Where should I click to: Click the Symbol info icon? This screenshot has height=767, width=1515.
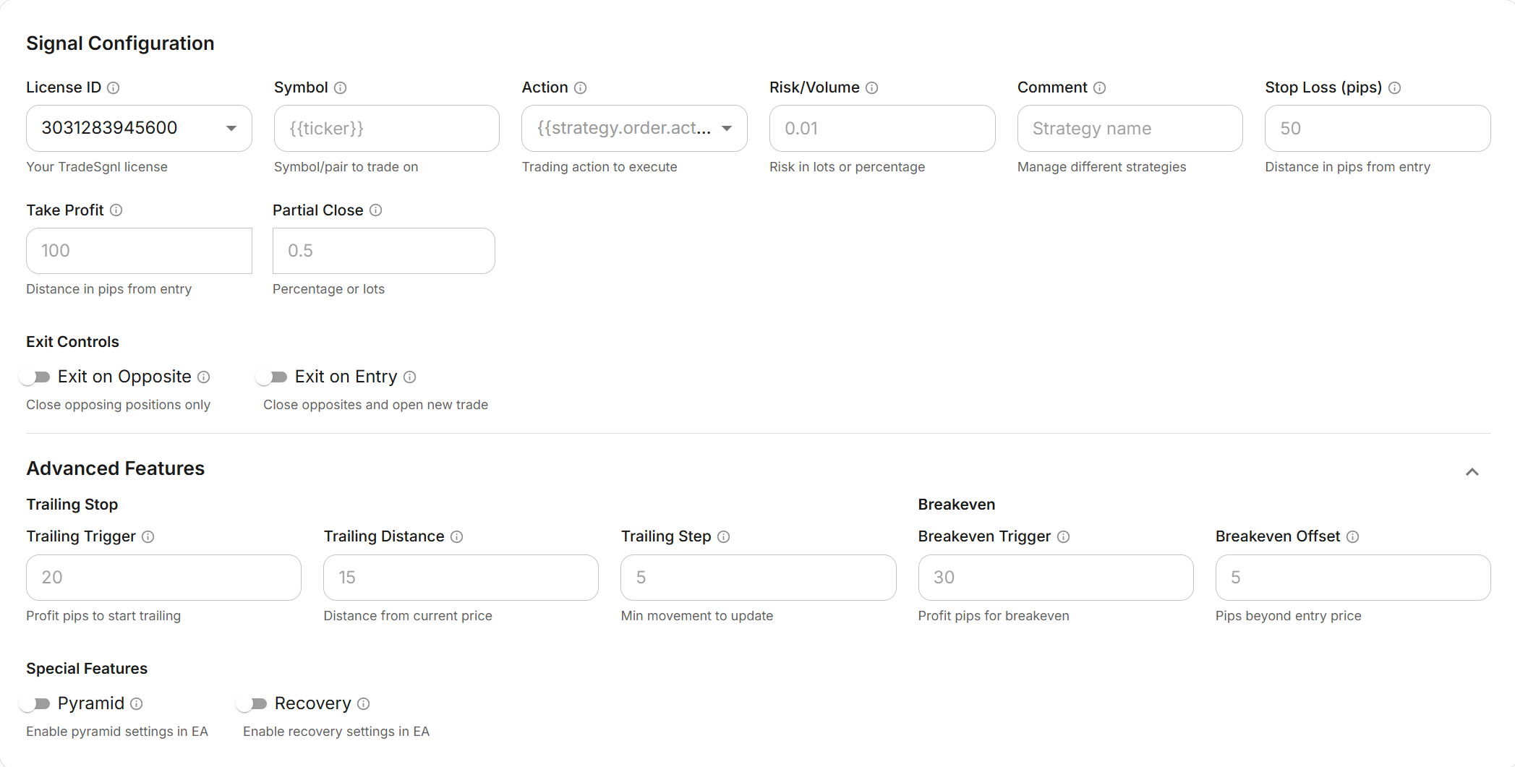341,88
